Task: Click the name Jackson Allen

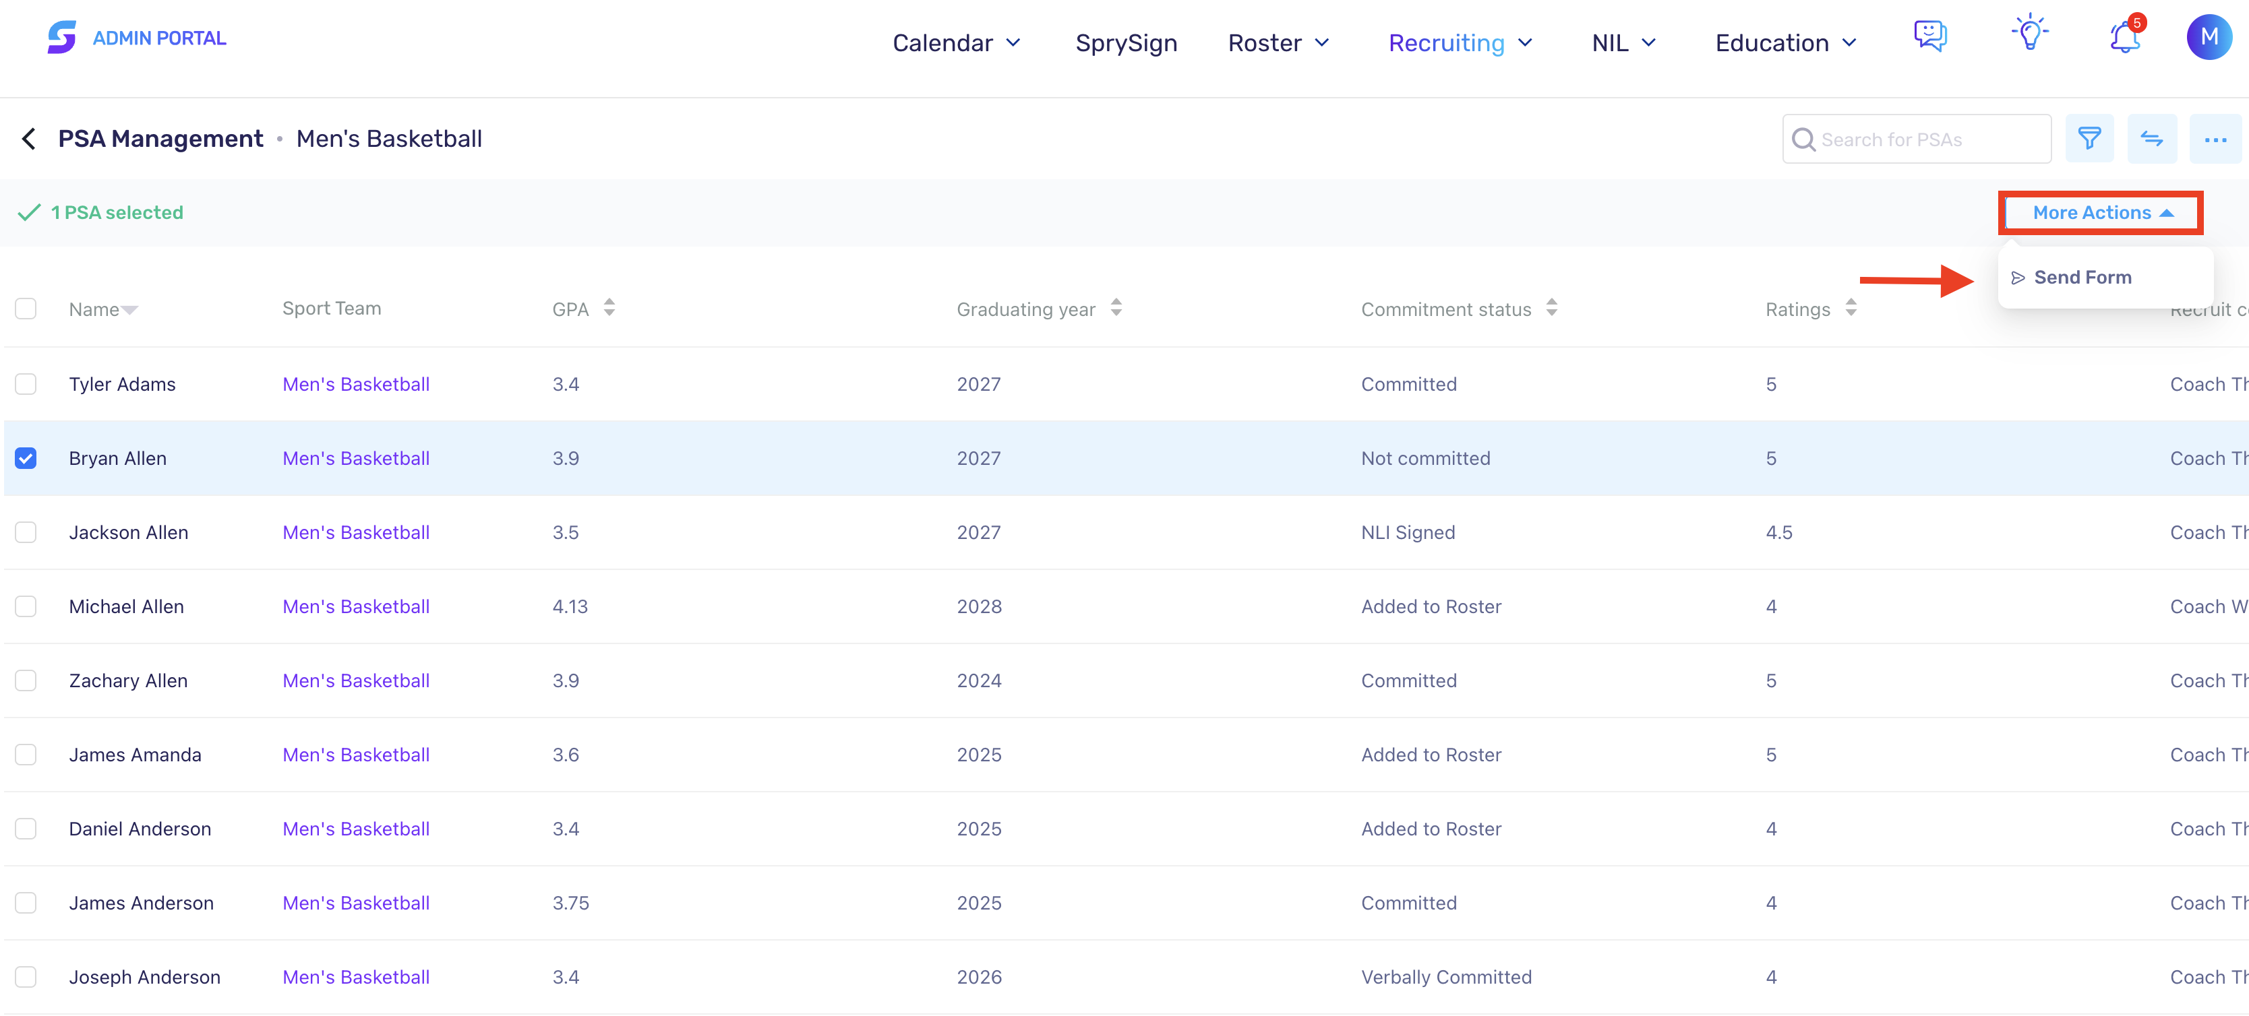Action: click(128, 532)
